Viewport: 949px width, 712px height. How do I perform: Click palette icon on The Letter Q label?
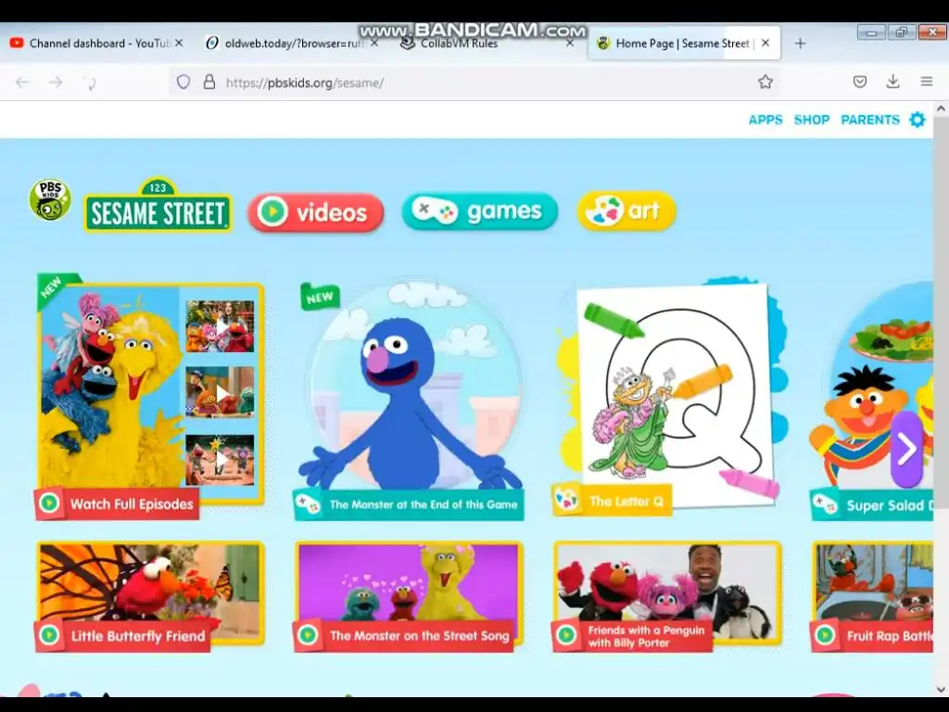click(x=567, y=501)
